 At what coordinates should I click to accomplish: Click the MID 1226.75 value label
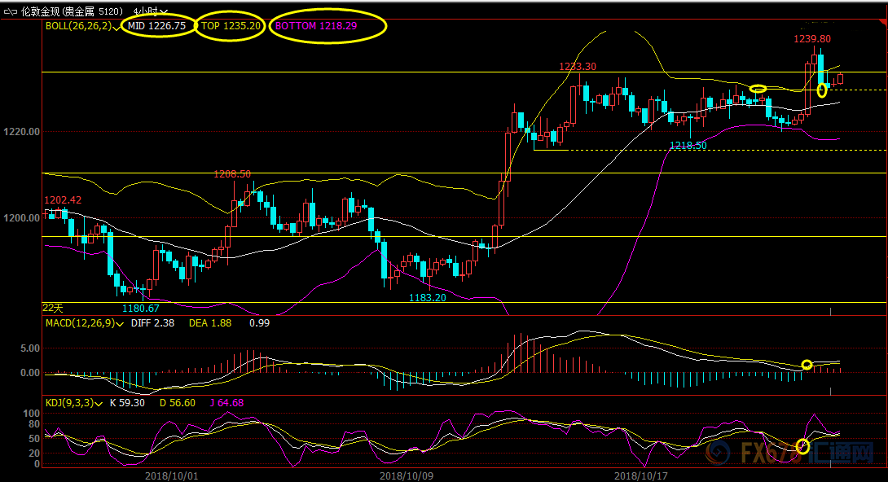(156, 26)
